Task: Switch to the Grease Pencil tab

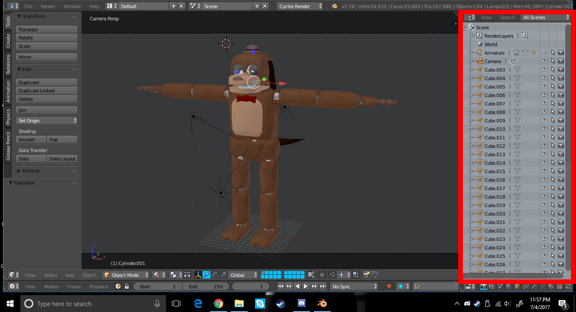Action: point(8,146)
